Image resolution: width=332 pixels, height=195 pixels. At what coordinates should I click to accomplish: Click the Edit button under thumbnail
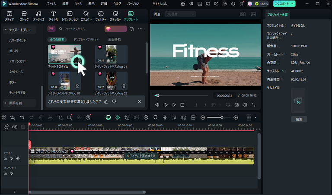(x=299, y=119)
